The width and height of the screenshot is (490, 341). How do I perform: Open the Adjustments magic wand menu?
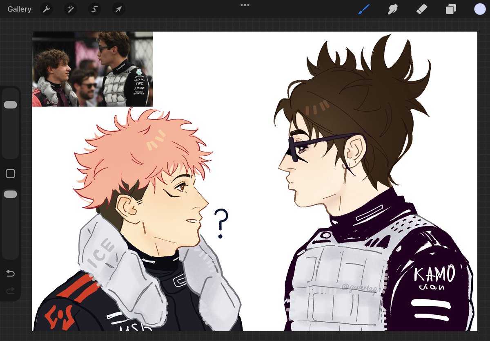point(71,9)
